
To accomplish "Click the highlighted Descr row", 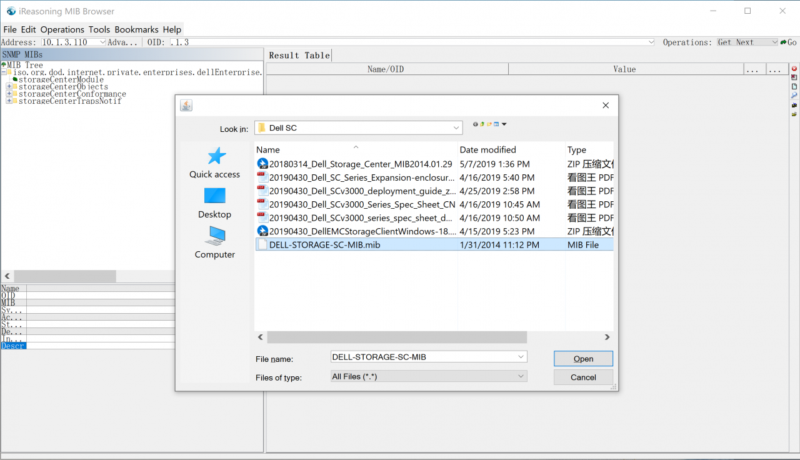I will pyautogui.click(x=13, y=346).
